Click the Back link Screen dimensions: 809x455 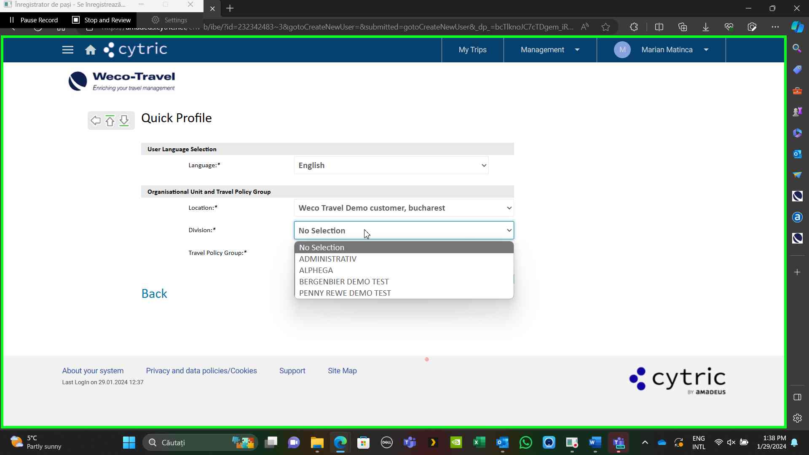(x=154, y=294)
